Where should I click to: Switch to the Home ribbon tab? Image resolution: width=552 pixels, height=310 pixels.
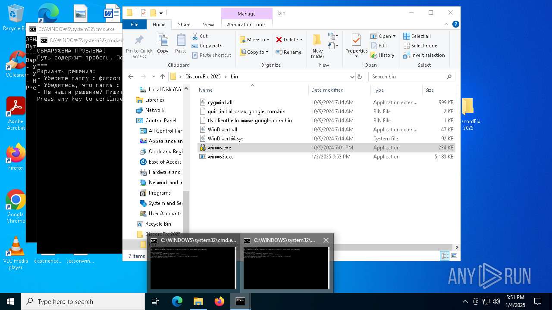[x=159, y=25]
